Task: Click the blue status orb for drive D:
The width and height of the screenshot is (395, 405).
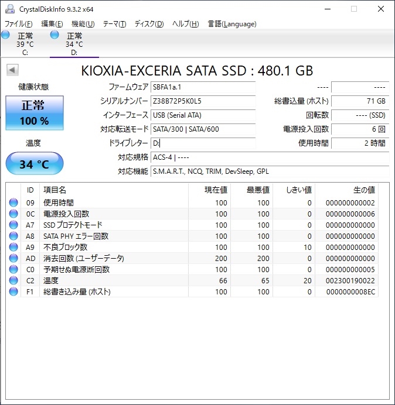Action: 55,35
